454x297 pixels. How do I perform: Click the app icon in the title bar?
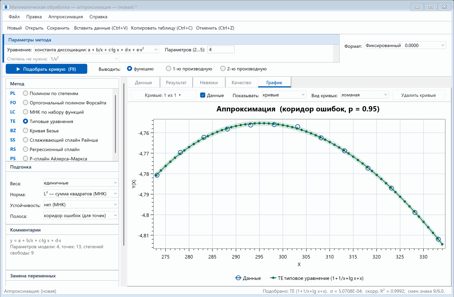click(6, 7)
